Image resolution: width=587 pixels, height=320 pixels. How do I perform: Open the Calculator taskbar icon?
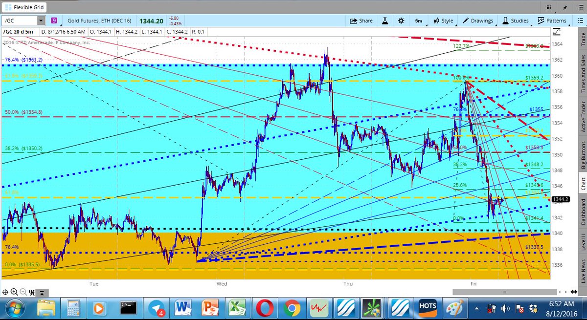[x=73, y=309]
